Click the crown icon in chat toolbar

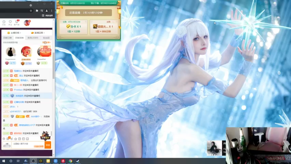pos(16,139)
